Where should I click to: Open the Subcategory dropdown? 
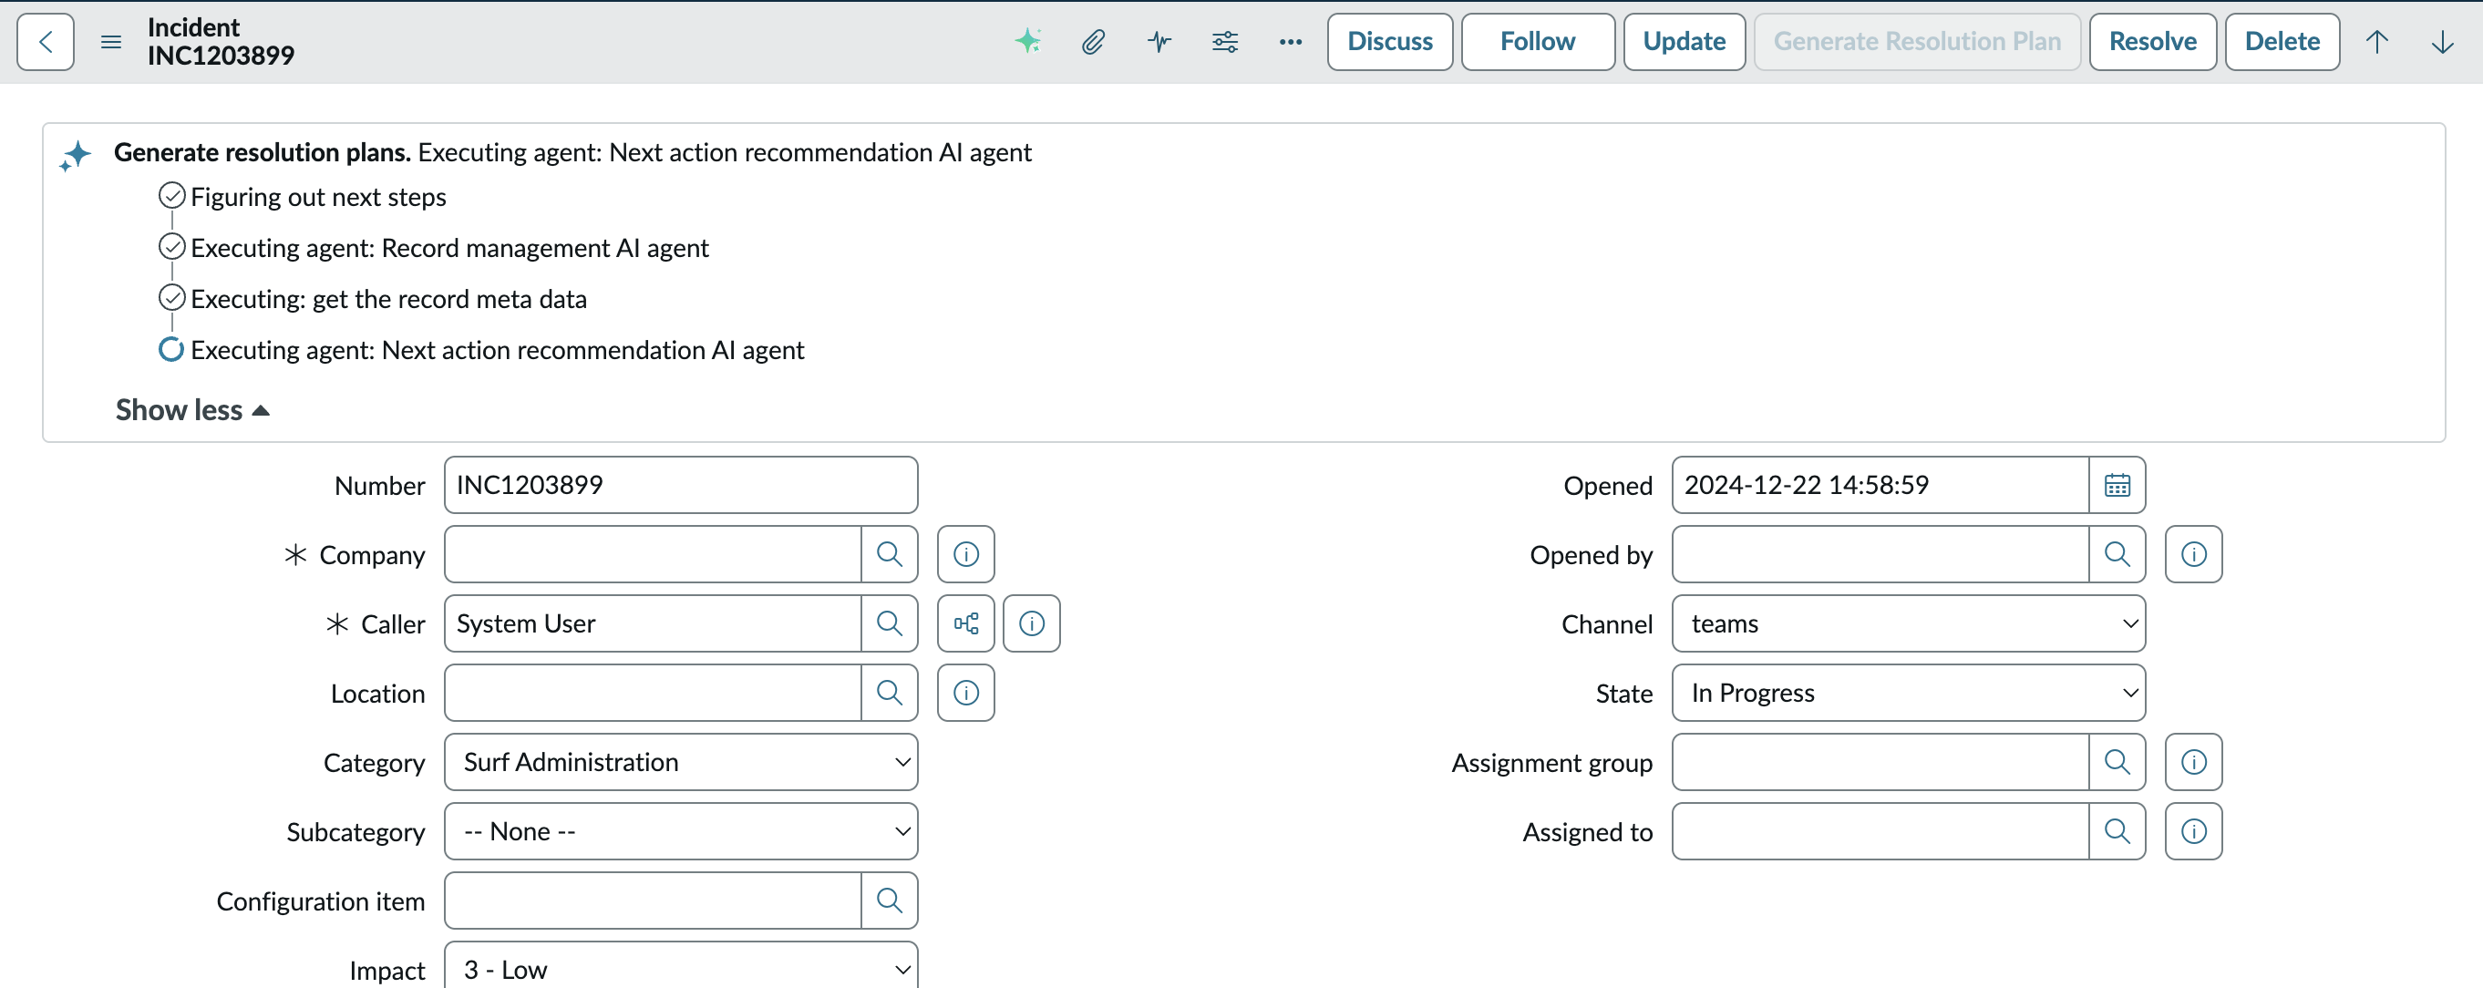point(681,832)
